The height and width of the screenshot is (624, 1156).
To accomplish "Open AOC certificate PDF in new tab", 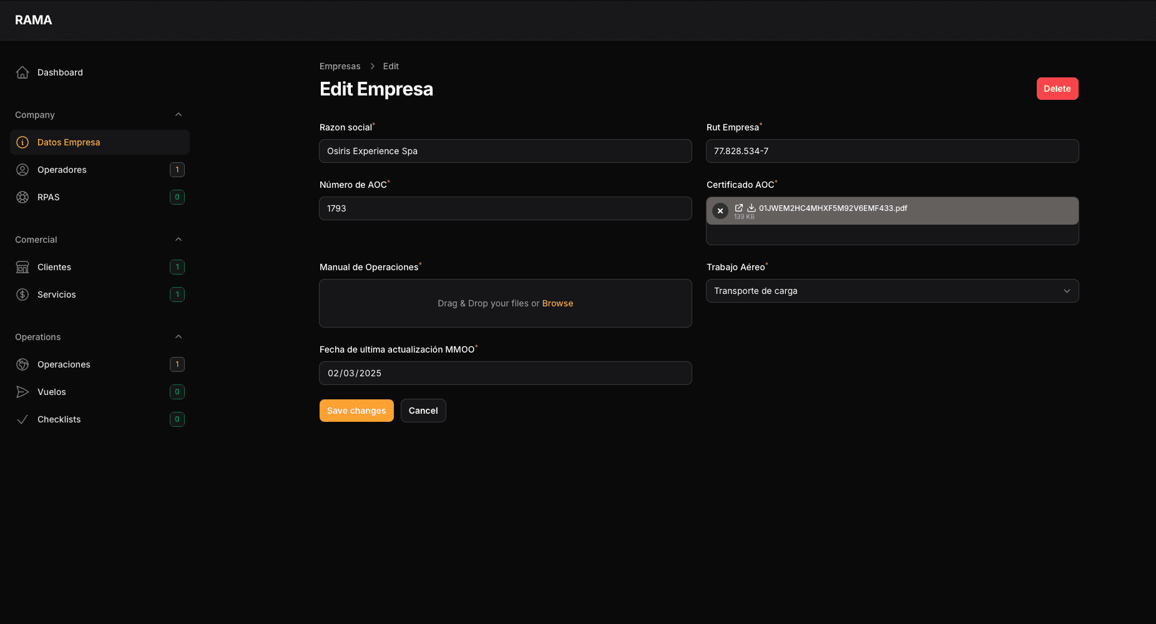I will tap(739, 208).
